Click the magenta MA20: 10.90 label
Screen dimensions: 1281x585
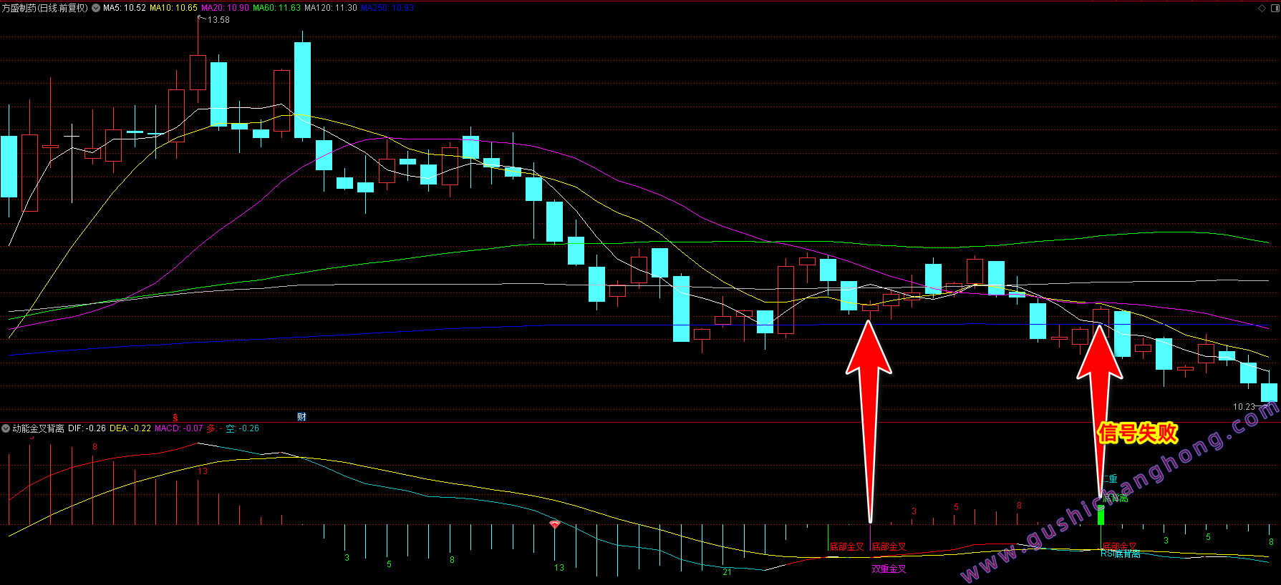click(225, 8)
